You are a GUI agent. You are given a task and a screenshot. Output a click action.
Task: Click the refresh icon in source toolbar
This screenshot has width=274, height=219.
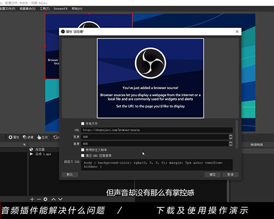coord(55,137)
